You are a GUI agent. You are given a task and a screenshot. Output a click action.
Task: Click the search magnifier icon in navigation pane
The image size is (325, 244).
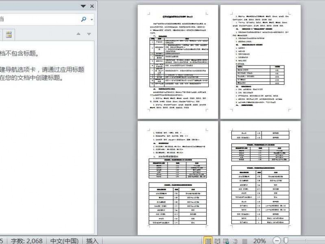tap(84, 19)
